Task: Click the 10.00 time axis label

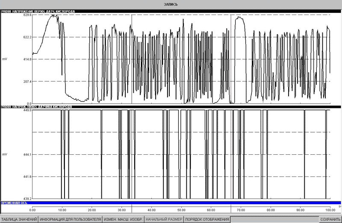Action: 62,210
